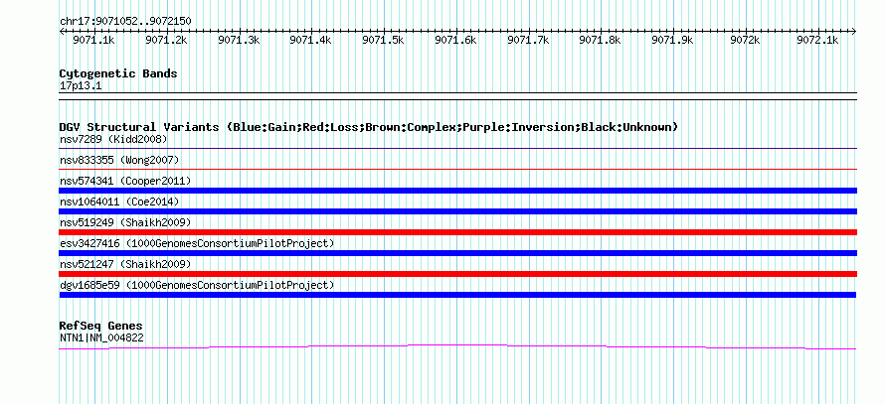Click the blue bar under nsv574341
This screenshot has height=404, width=885.
pyautogui.click(x=458, y=191)
